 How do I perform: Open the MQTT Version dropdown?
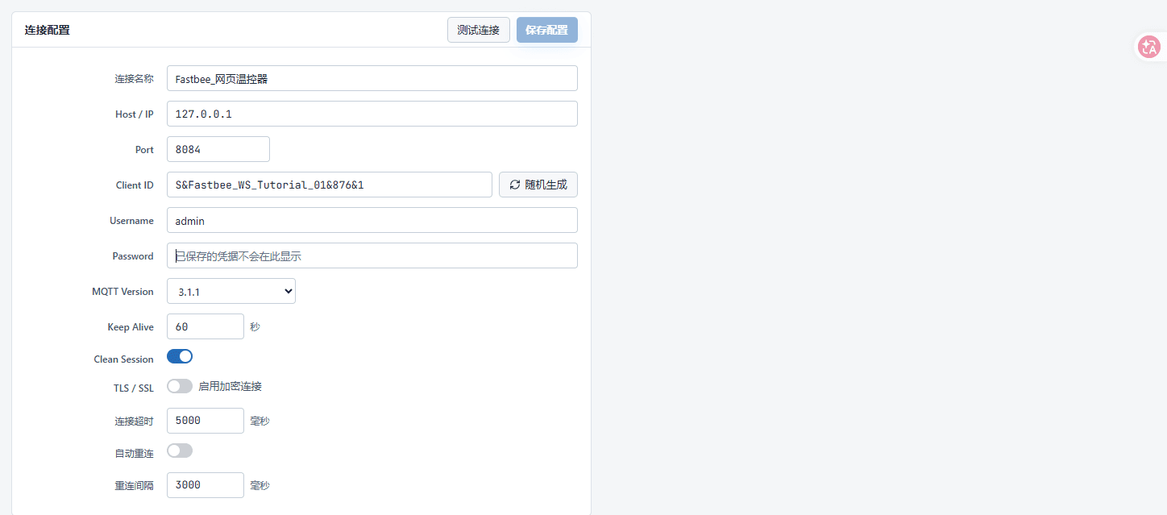point(231,291)
